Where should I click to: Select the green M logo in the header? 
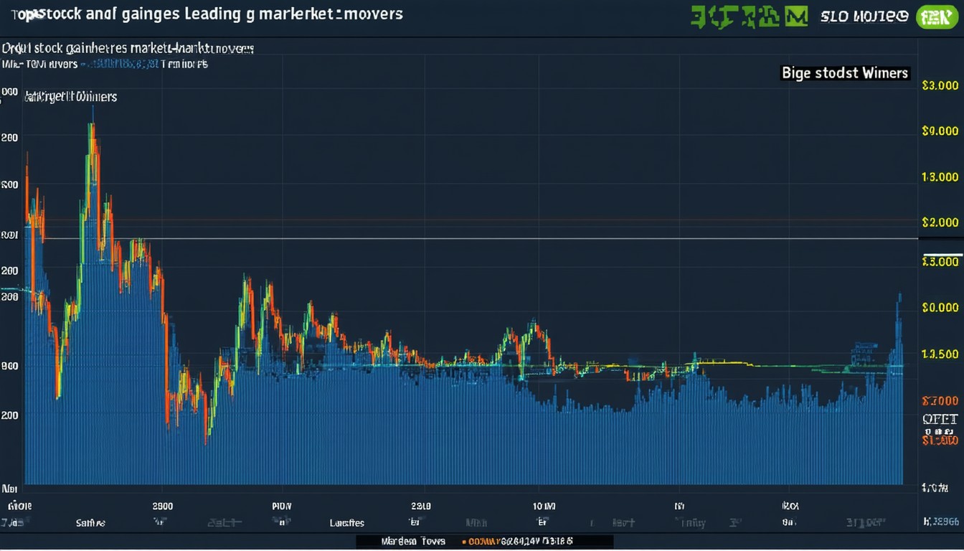click(795, 16)
